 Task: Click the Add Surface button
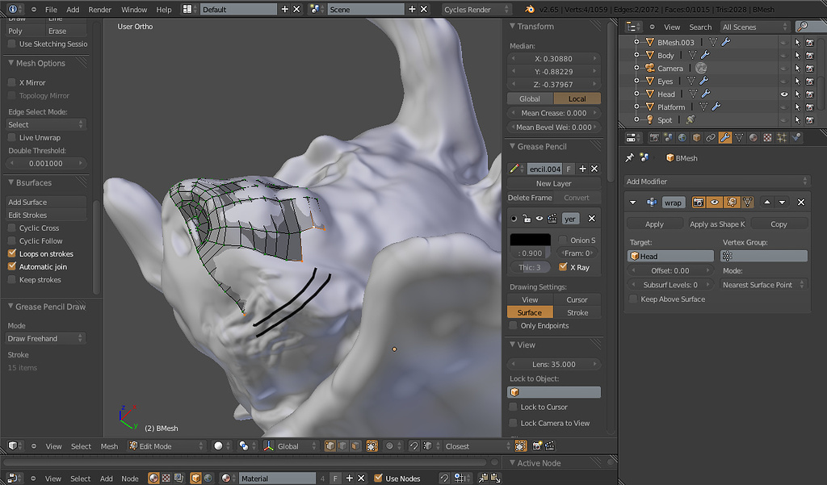pyautogui.click(x=45, y=202)
